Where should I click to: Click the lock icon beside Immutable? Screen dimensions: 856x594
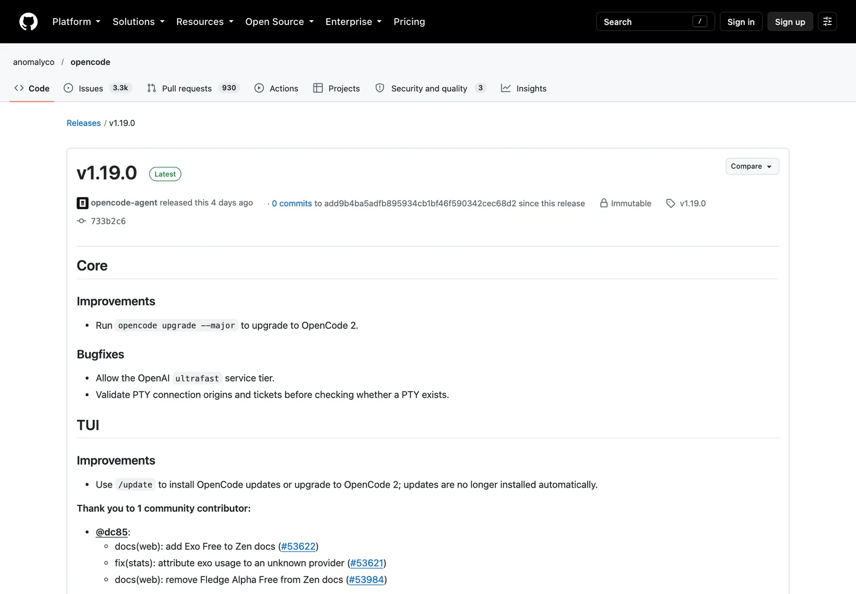point(603,203)
